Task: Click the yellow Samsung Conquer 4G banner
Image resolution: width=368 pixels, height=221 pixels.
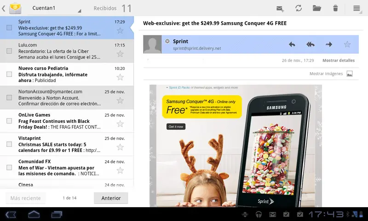Action: 202,107
